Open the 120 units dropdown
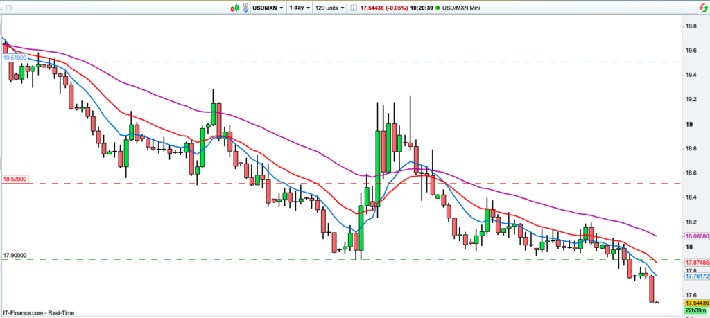 coord(330,7)
